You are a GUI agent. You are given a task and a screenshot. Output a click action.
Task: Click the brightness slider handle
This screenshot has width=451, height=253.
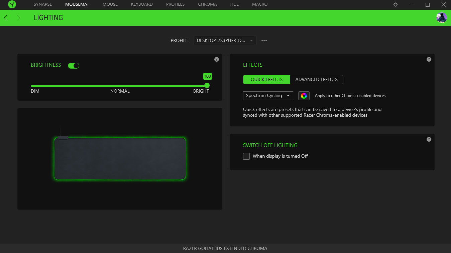click(x=207, y=85)
